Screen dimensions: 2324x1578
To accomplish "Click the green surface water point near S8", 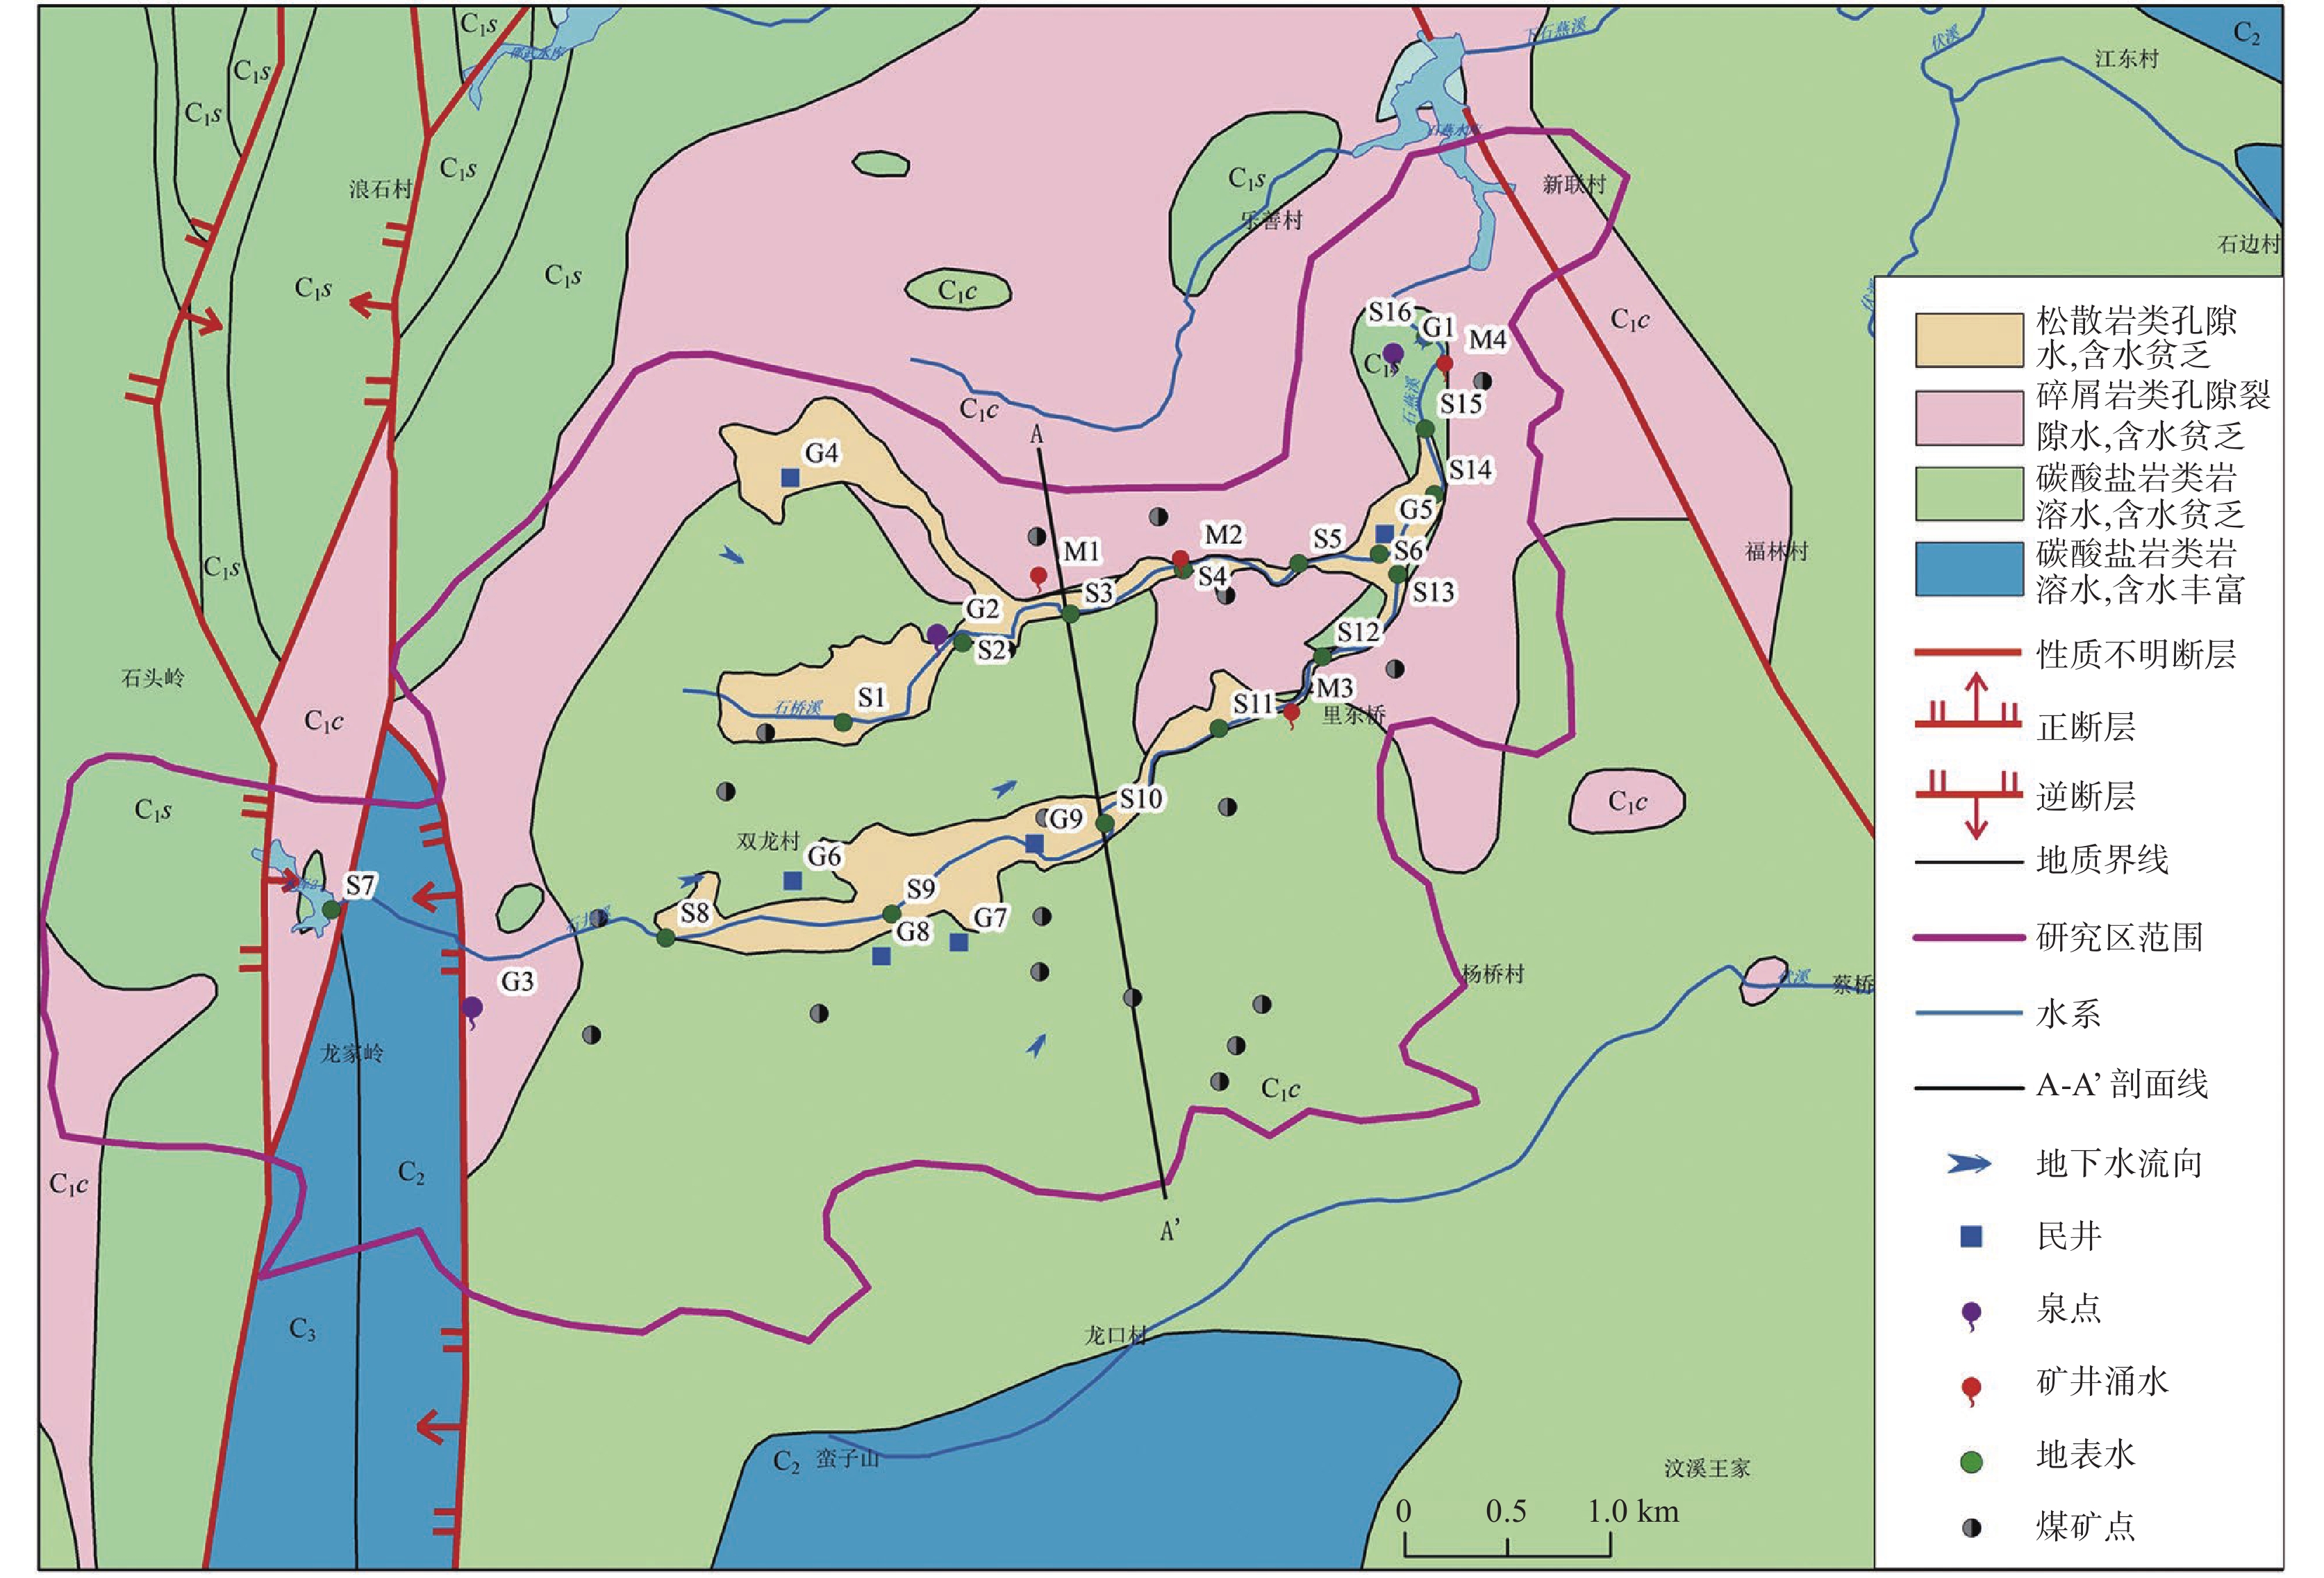I will 665,937.
